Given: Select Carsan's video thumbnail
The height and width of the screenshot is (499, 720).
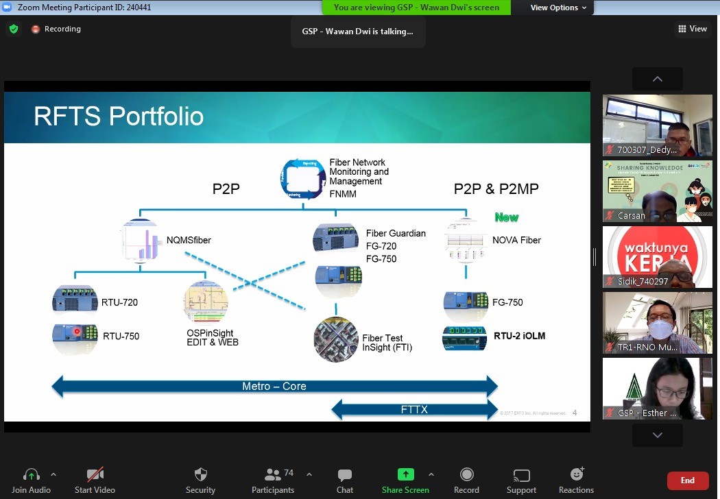Looking at the screenshot, I should 658,191.
